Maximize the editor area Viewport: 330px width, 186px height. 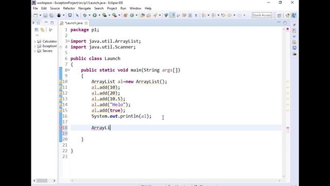[285, 23]
